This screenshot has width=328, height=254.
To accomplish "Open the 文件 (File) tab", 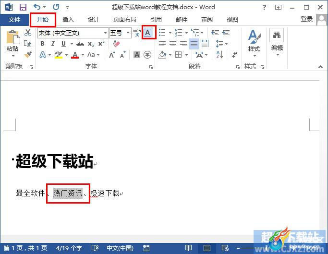I will click(14, 20).
